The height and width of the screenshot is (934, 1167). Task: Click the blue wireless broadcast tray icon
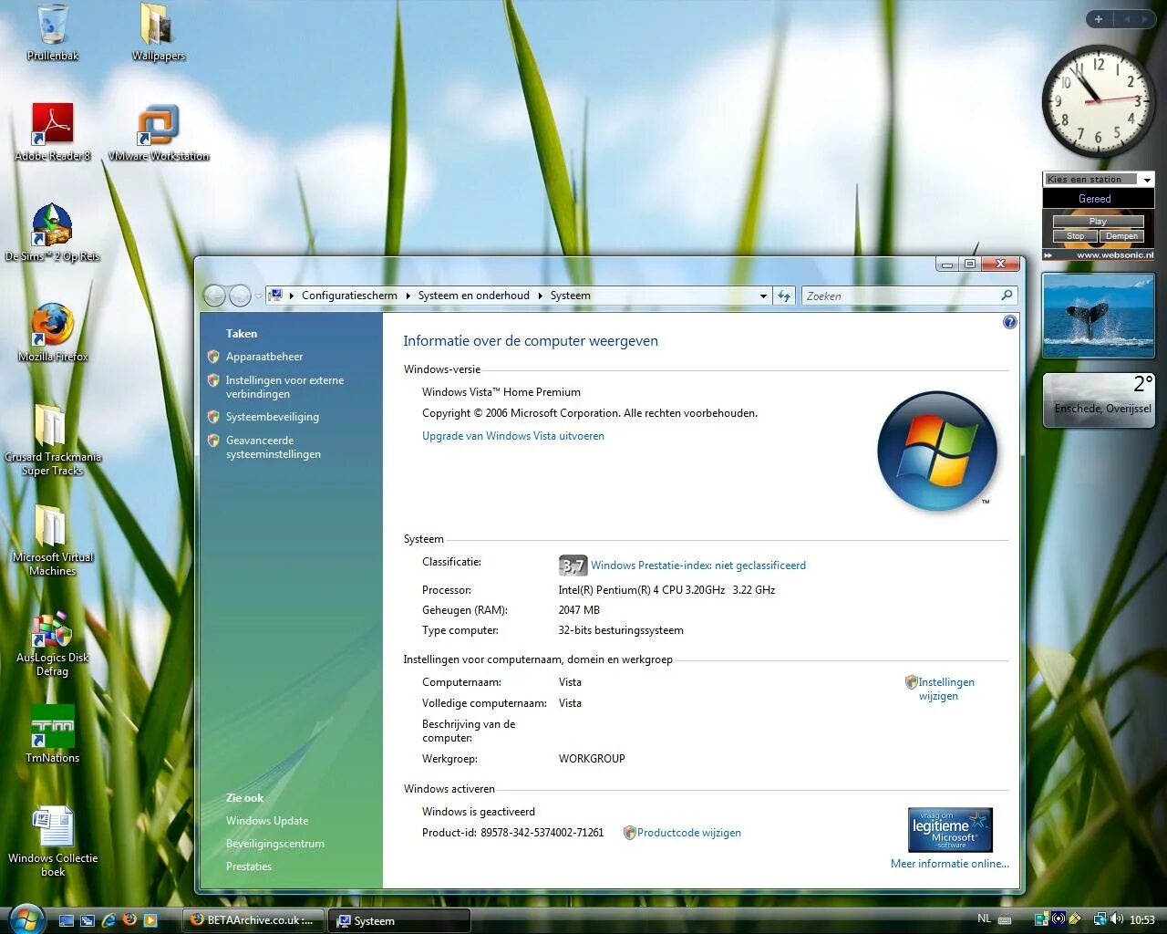[x=1058, y=919]
